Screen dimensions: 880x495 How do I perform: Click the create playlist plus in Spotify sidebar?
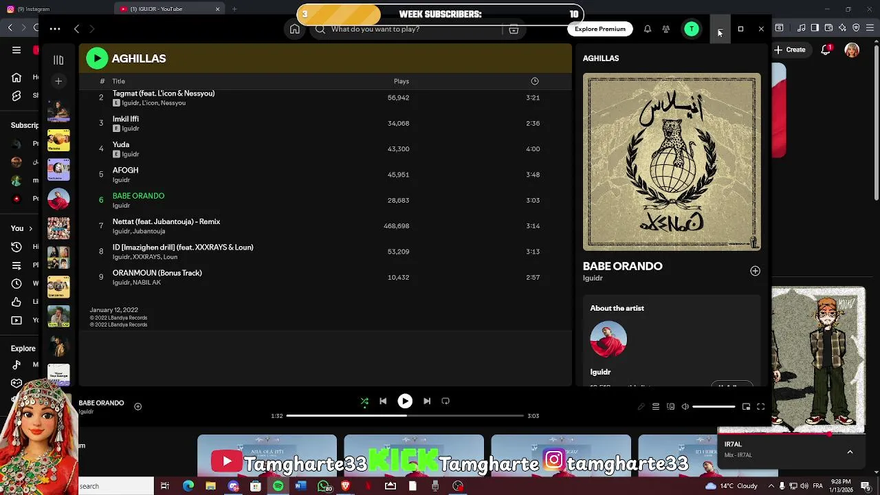[x=58, y=81]
